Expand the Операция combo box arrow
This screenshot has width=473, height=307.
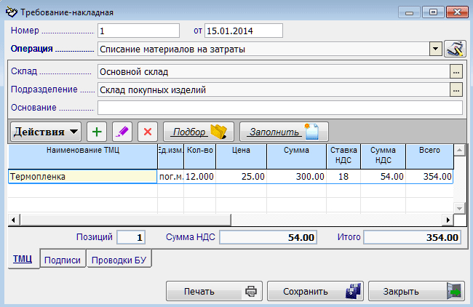[x=435, y=49]
